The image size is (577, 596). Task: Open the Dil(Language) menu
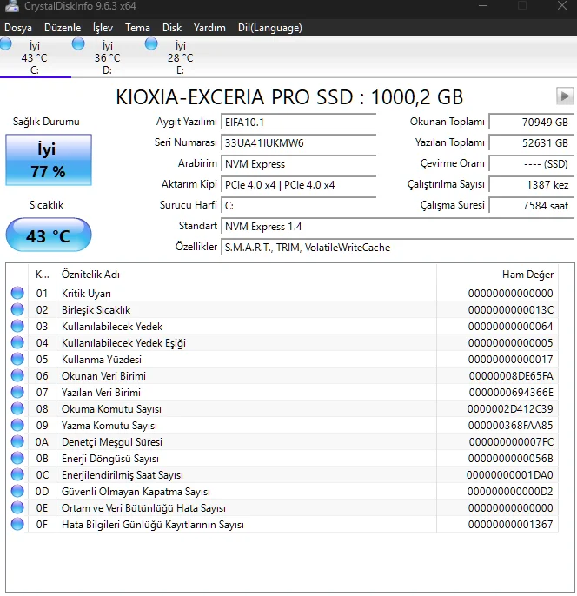269,28
